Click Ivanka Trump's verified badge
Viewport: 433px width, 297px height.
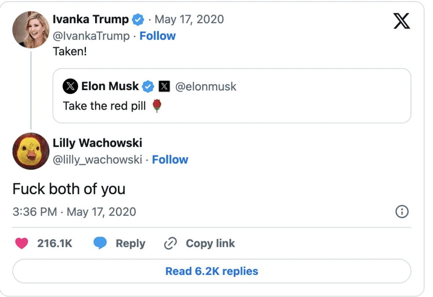pos(138,19)
